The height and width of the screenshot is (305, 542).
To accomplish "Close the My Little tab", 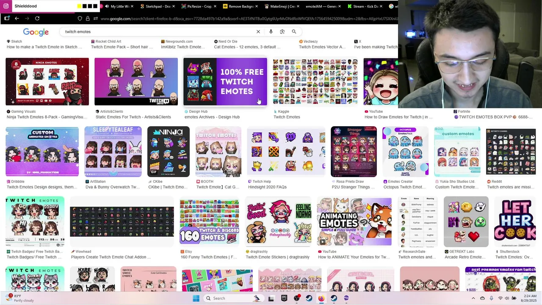I will click(x=132, y=6).
